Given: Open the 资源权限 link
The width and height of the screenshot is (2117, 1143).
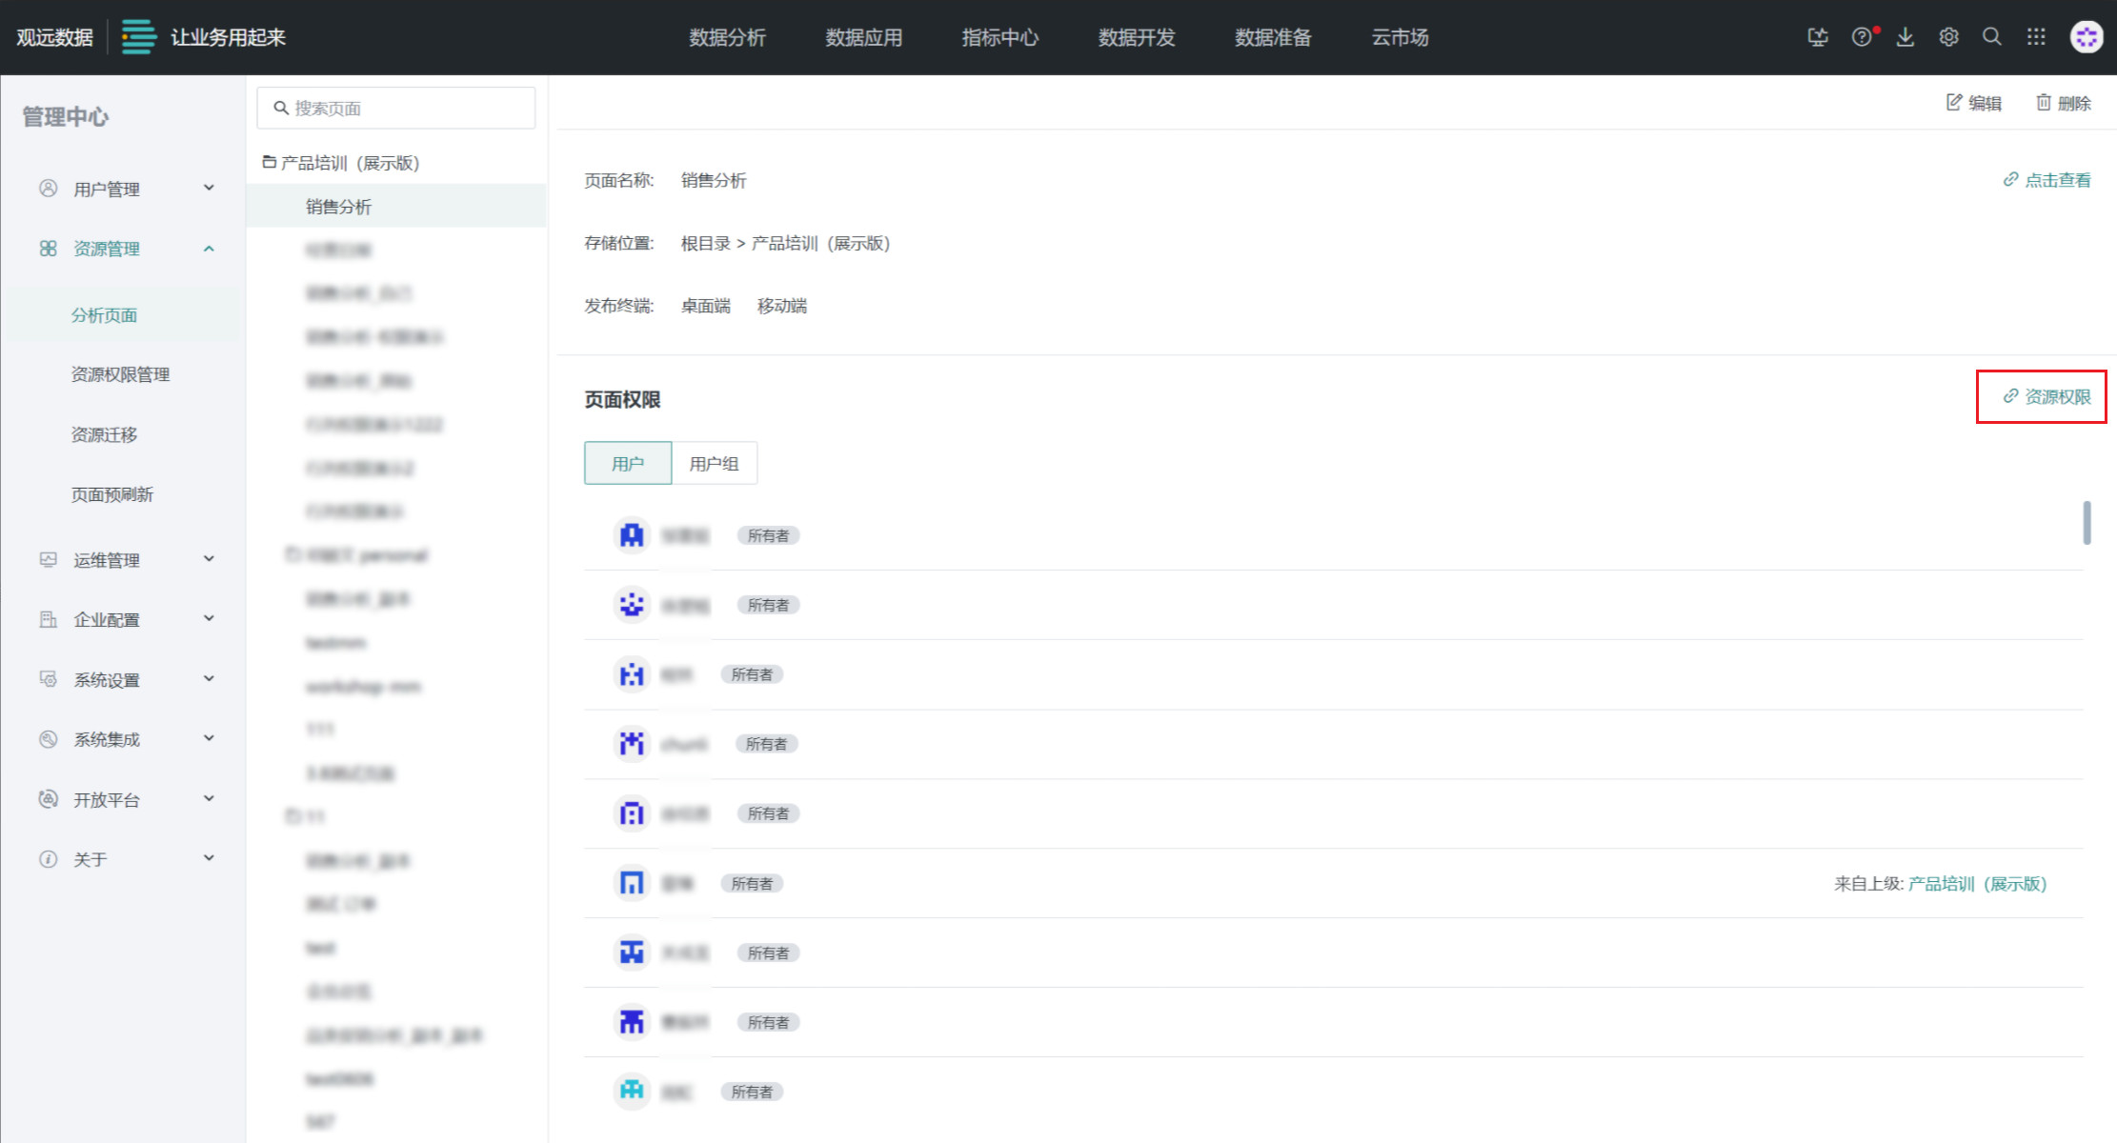Looking at the screenshot, I should (x=2046, y=396).
